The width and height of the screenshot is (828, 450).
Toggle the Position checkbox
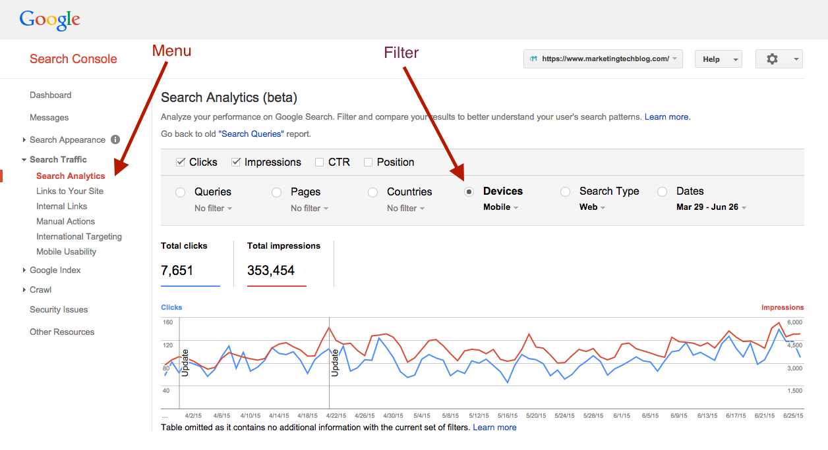(x=369, y=162)
